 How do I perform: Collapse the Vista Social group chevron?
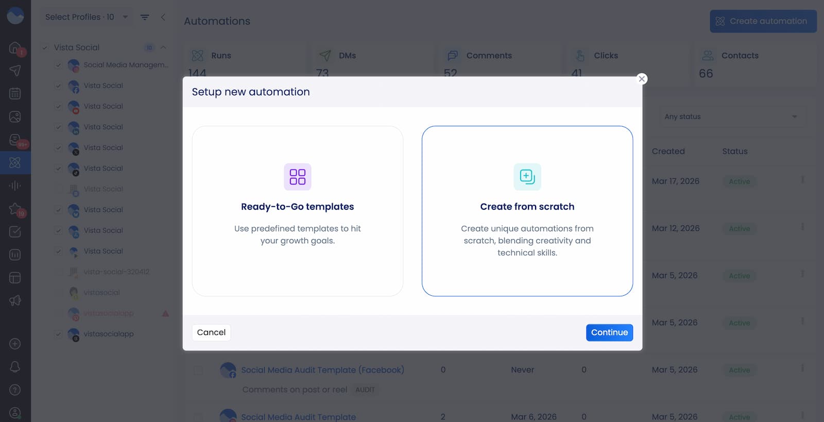[163, 47]
